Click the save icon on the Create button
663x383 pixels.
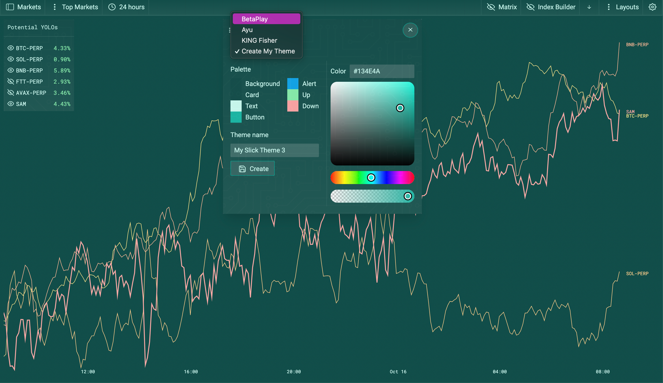[242, 169]
